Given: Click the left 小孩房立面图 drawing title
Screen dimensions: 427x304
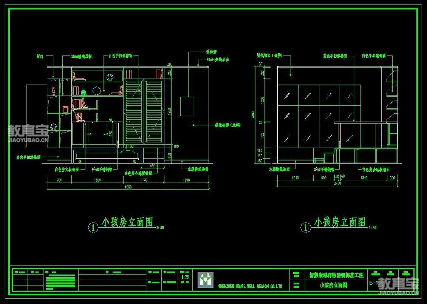Looking at the screenshot, I should (127, 222).
